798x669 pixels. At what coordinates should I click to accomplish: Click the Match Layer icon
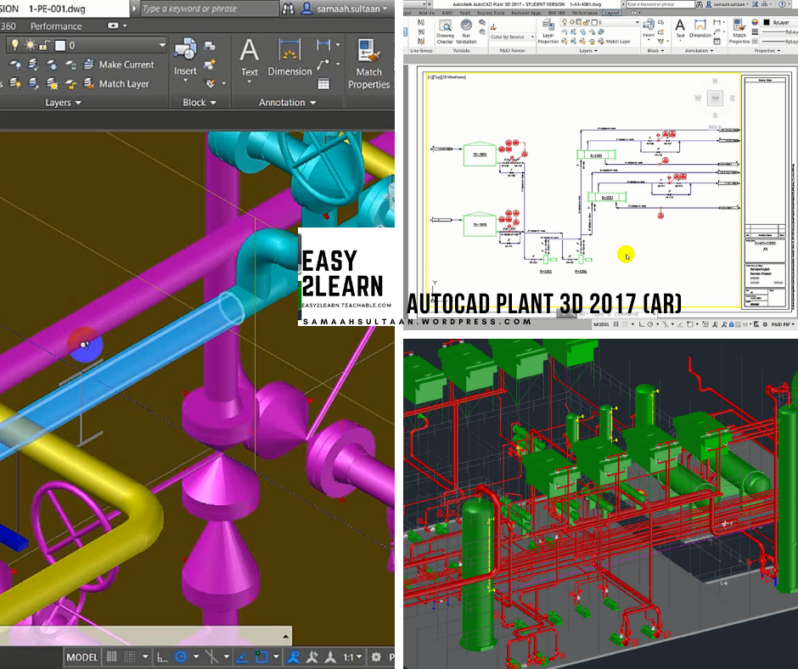tap(88, 83)
